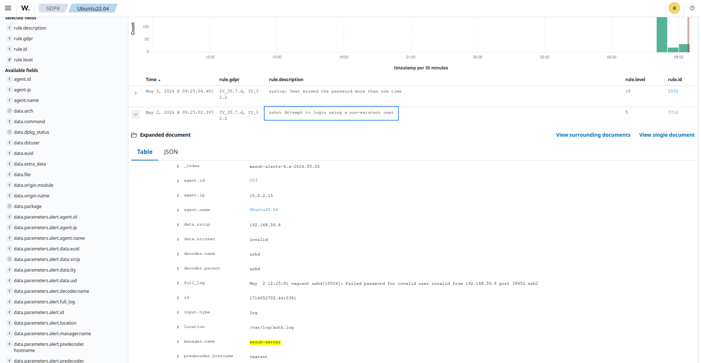Click the folder icon beside Expanded document
The width and height of the screenshot is (701, 363).
click(134, 135)
